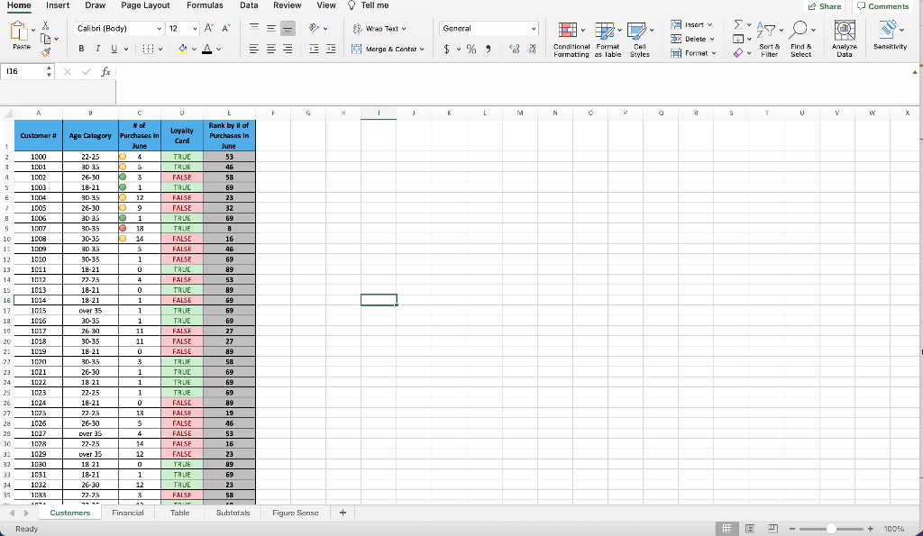The width and height of the screenshot is (923, 536).
Task: Open the Subtotals sheet tab
Action: (233, 513)
